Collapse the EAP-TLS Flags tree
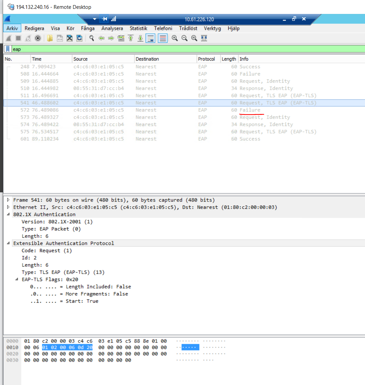Screen dimensions: 365x385 (16, 279)
